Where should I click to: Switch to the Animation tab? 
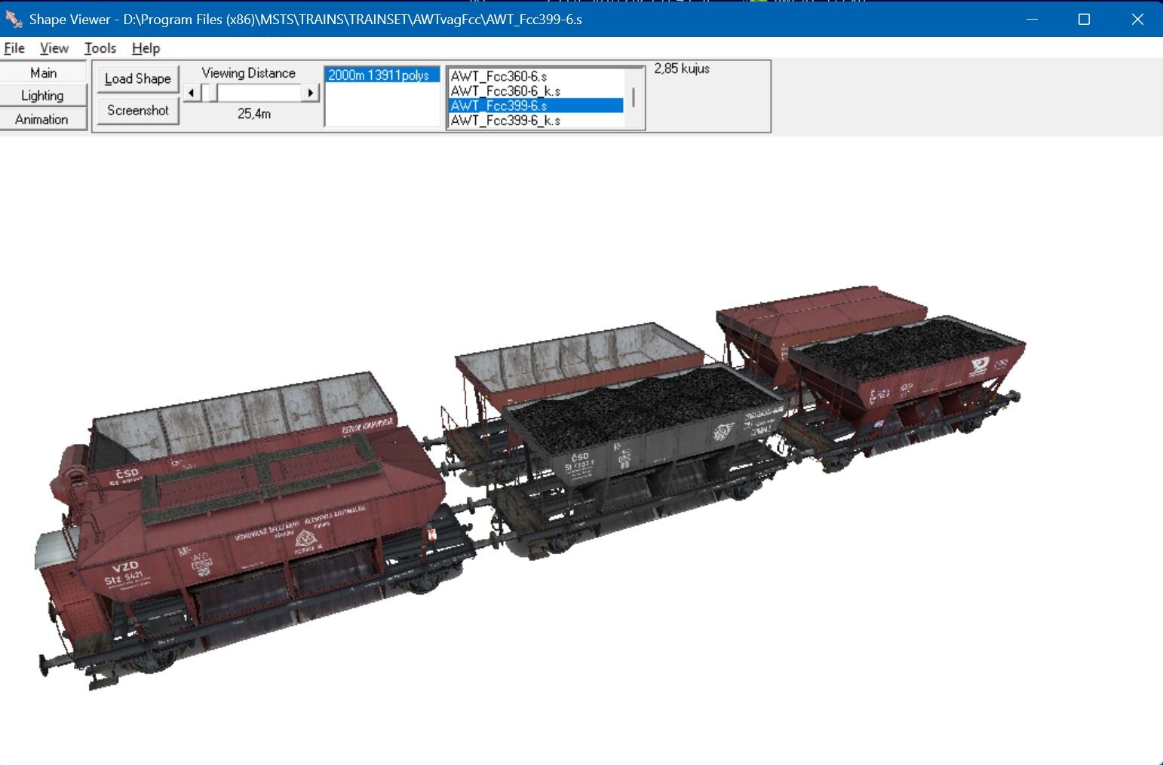[43, 119]
